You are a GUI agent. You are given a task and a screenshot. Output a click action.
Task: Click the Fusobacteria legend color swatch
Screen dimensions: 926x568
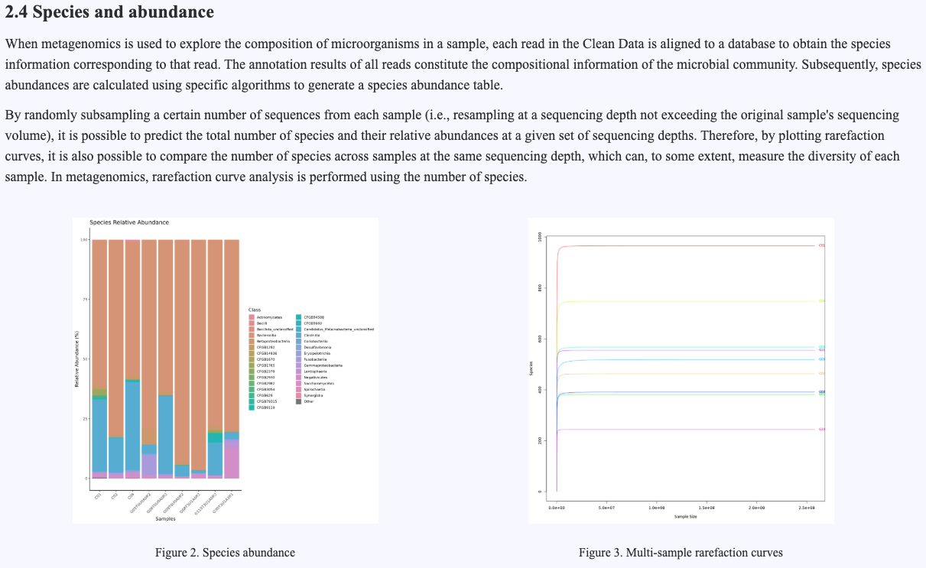point(297,359)
